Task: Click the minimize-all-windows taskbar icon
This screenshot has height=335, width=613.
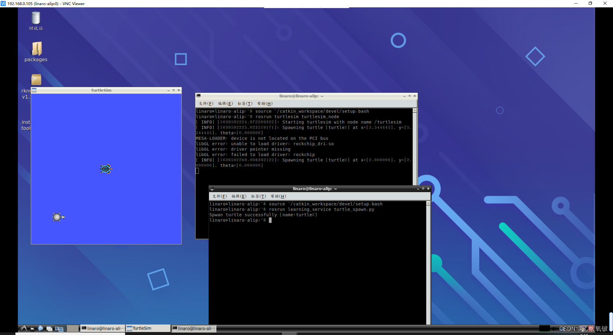Action: (49, 329)
